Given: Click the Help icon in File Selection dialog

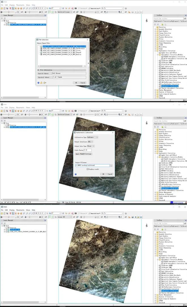Looking at the screenshot, I should tap(38, 83).
